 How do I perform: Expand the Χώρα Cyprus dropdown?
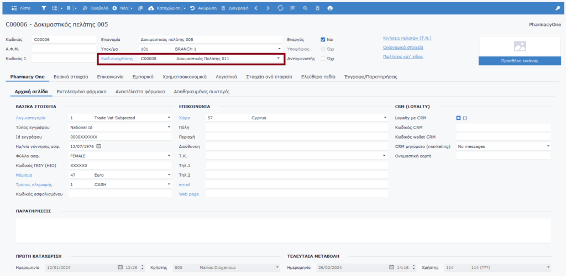pyautogui.click(x=385, y=118)
